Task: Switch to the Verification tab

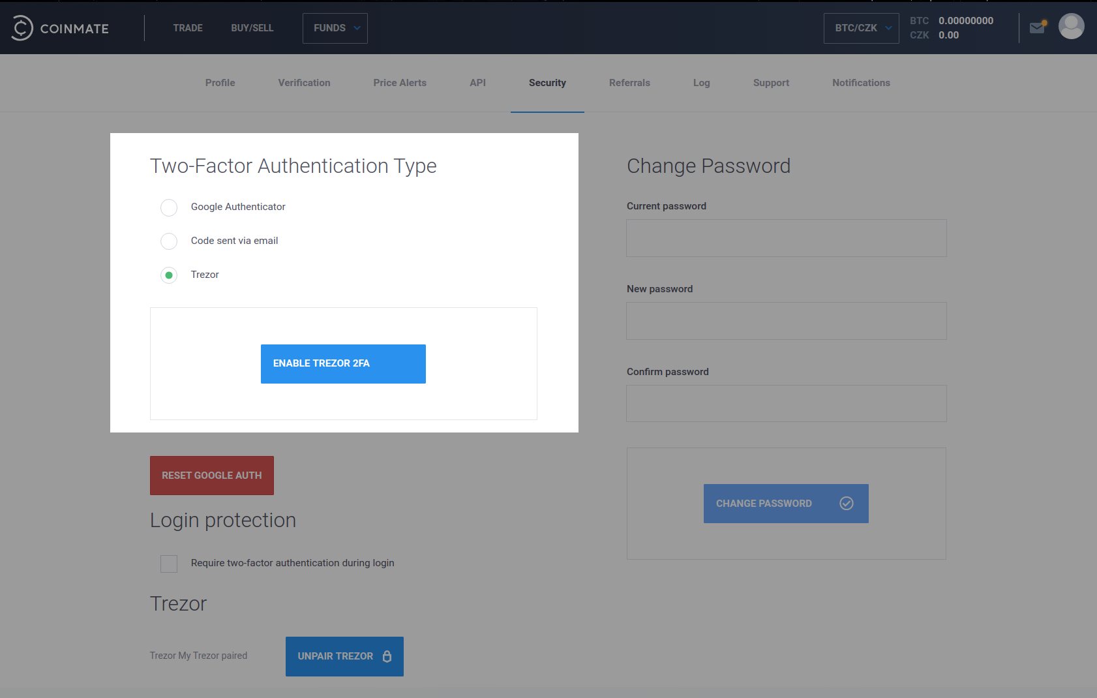Action: [x=304, y=83]
